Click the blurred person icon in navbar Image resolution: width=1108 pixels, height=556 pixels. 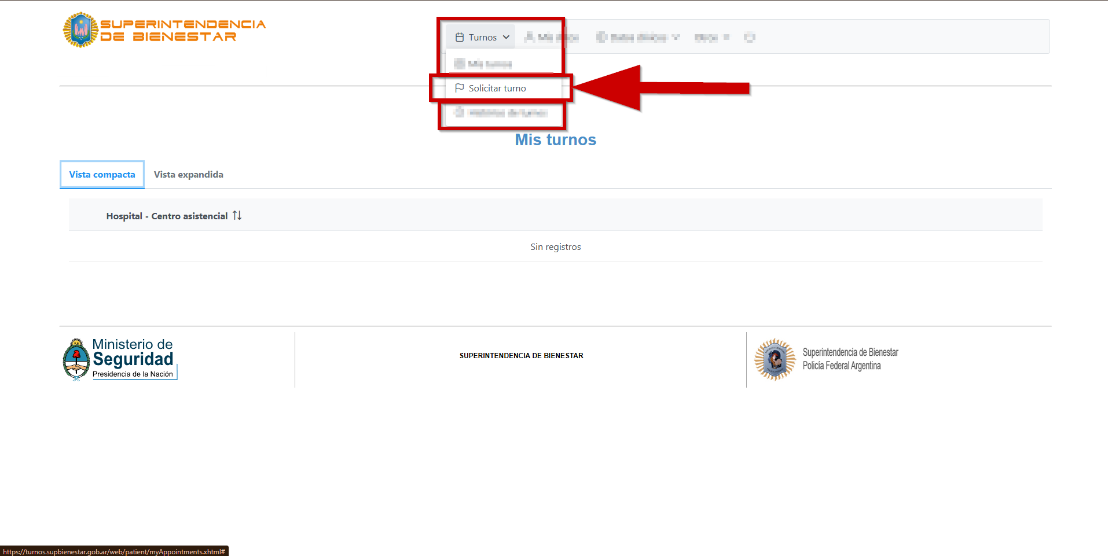pyautogui.click(x=529, y=38)
